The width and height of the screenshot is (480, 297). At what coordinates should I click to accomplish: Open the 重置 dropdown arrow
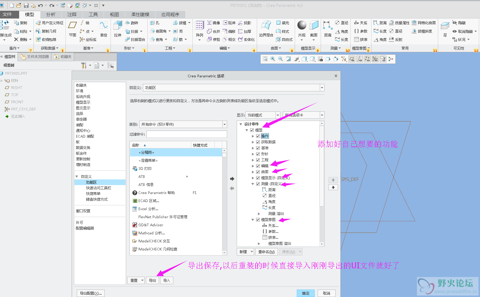[x=142, y=281]
